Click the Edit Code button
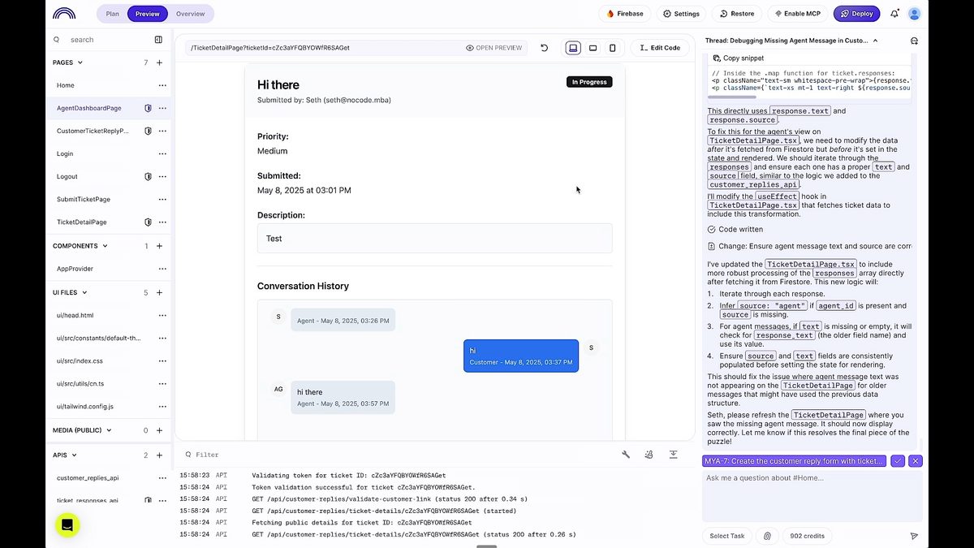 (x=660, y=48)
